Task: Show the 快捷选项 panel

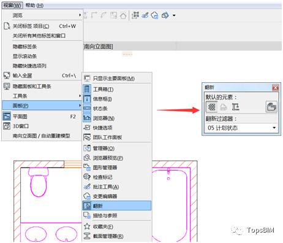Action: click(x=117, y=128)
